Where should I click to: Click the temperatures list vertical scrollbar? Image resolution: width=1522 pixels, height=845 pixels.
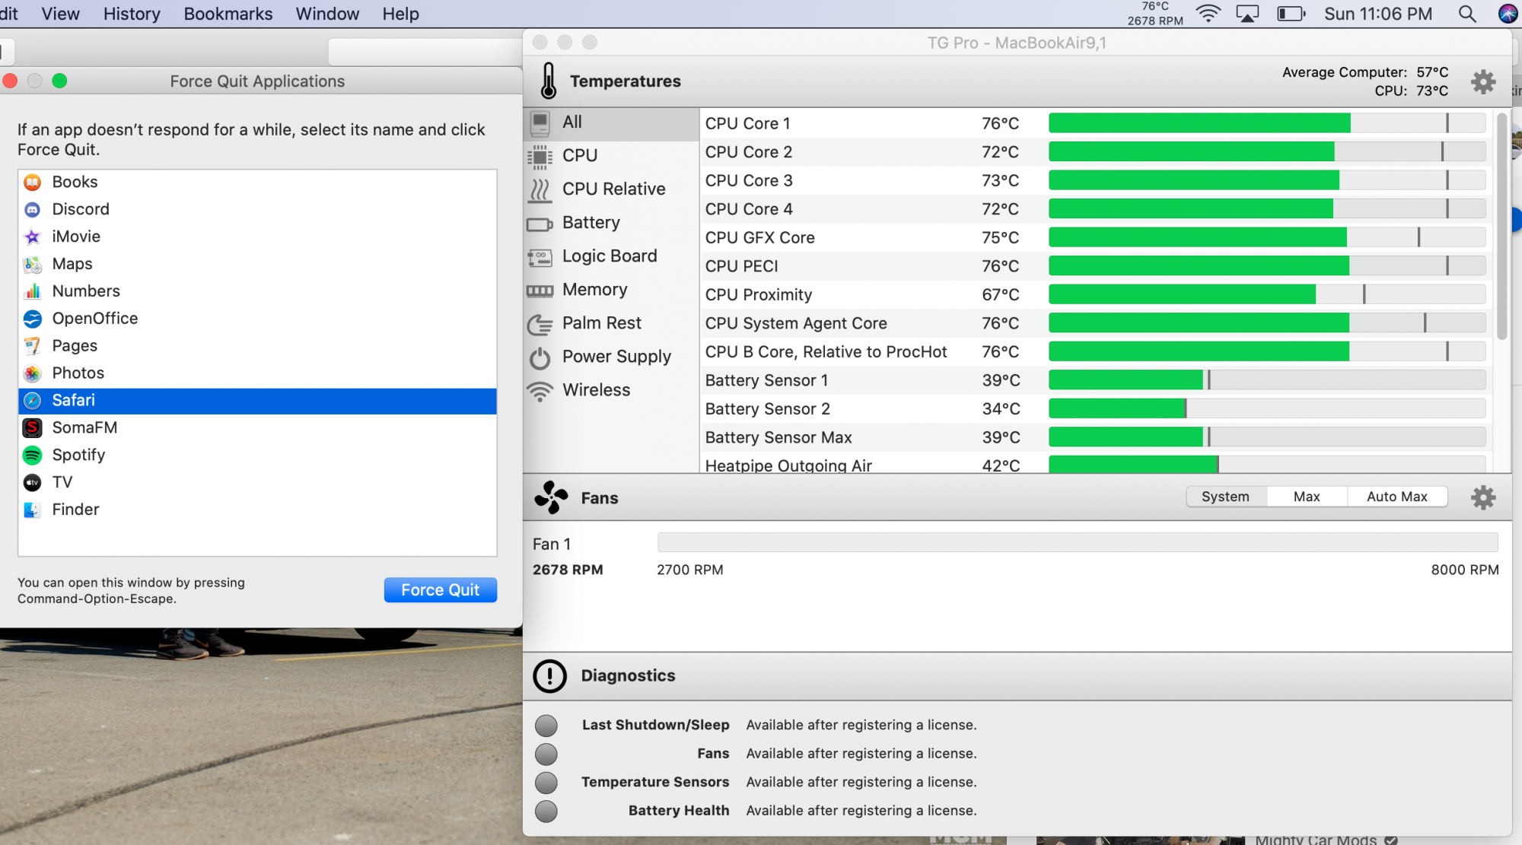[x=1501, y=226]
